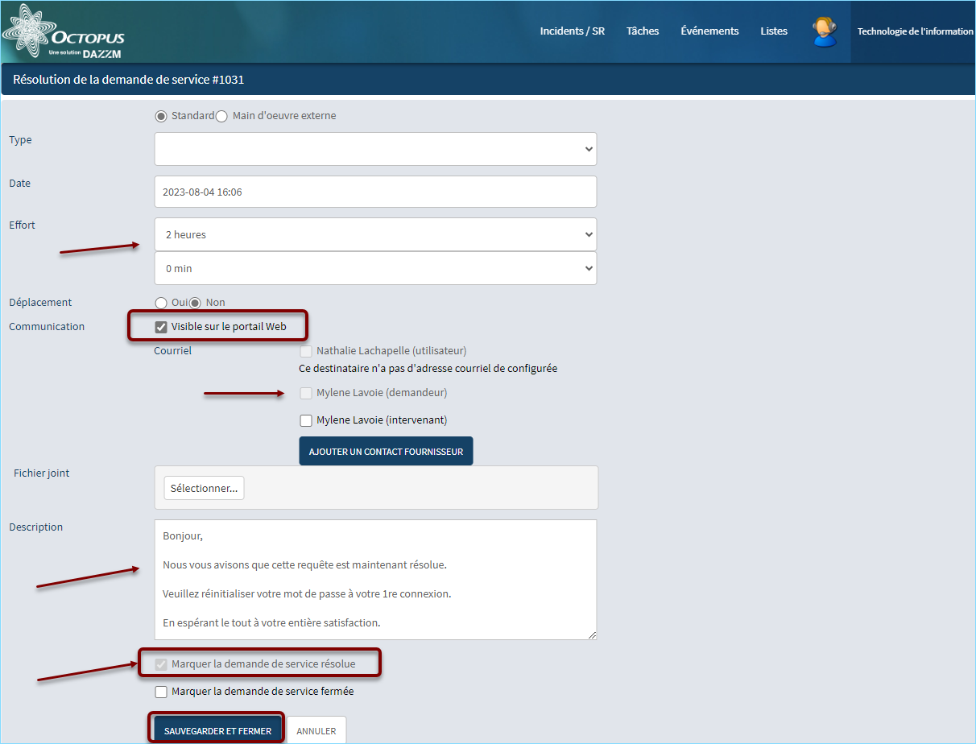Enable 'Marquer la demande de service fermée'
The image size is (976, 744).
[x=161, y=692]
